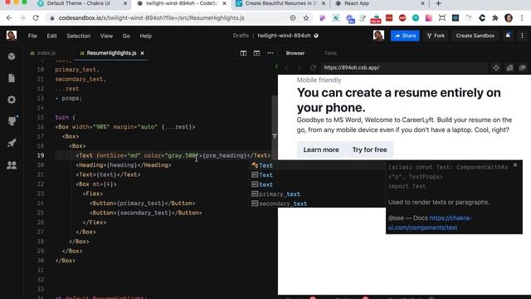This screenshot has height=299, width=531.
Task: Click the user avatar next to Share
Action: click(378, 35)
